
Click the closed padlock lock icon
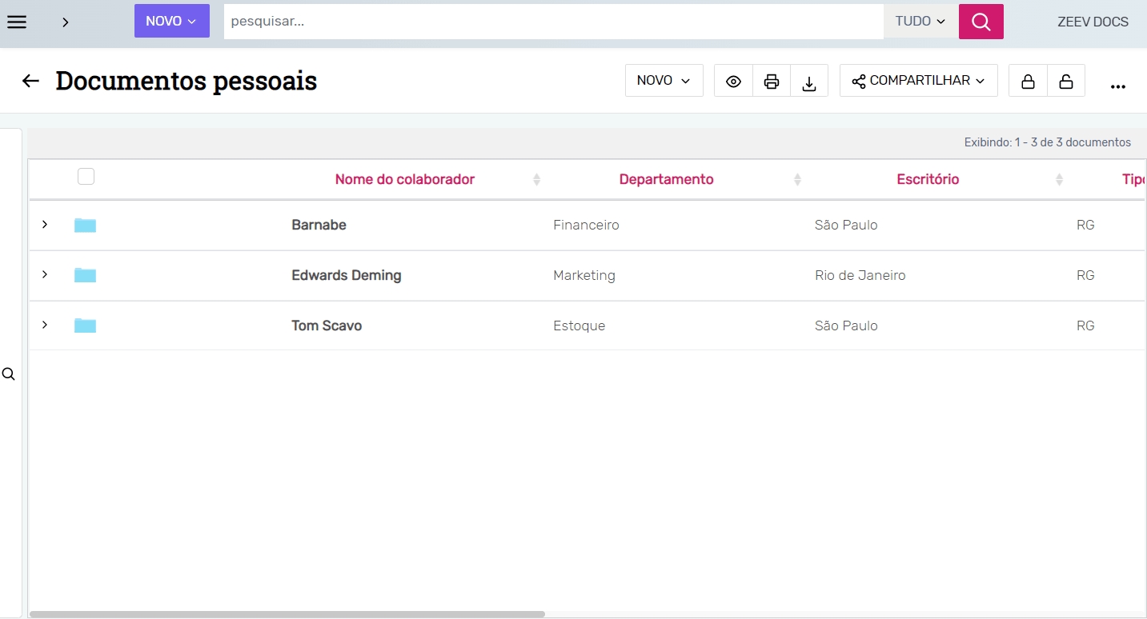click(x=1028, y=81)
